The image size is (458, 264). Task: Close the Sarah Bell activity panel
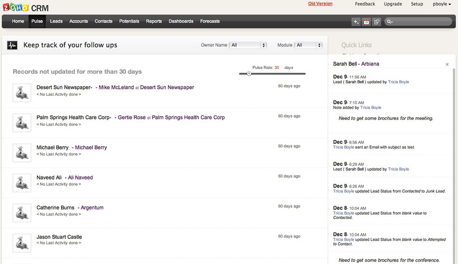[x=447, y=64]
